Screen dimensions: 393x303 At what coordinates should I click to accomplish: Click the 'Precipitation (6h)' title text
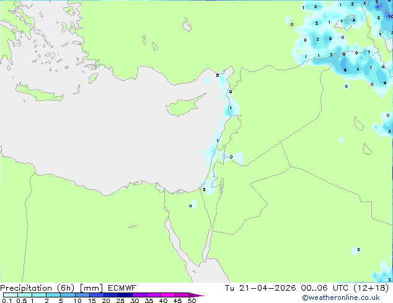coord(37,288)
